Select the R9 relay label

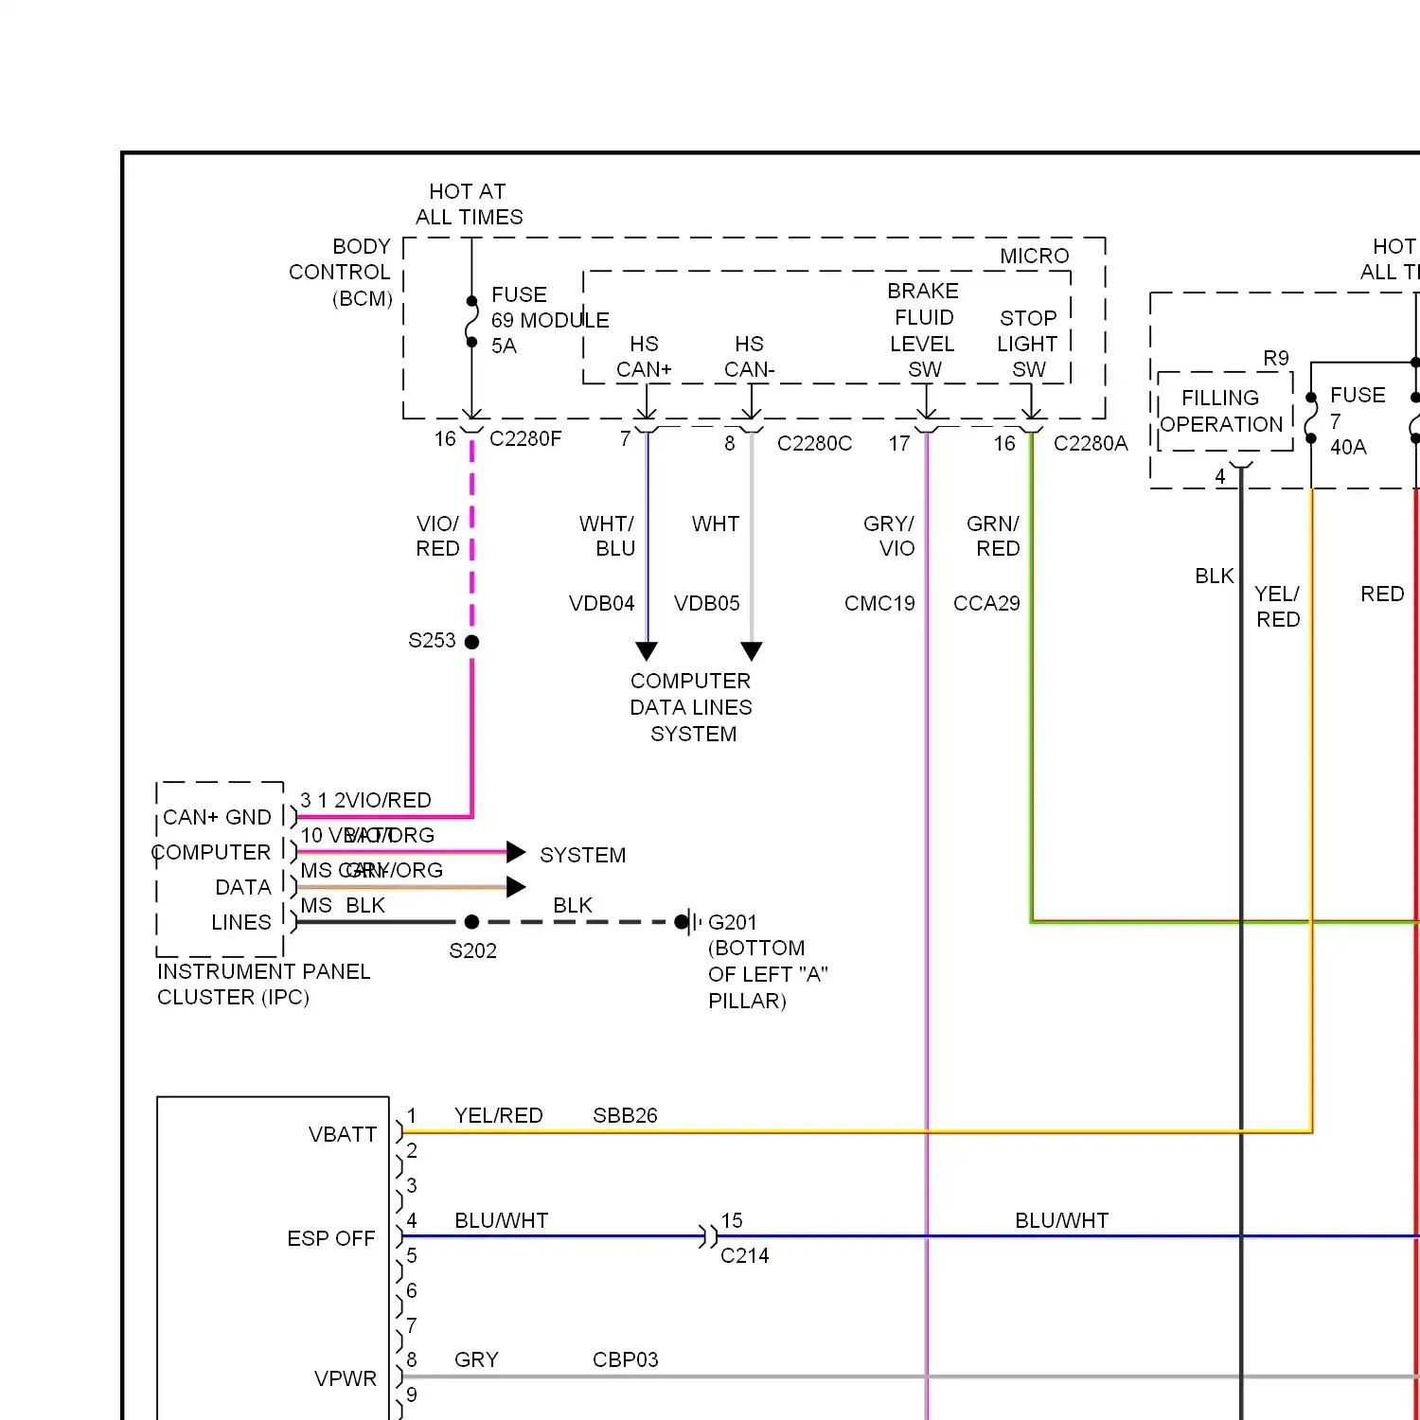(x=1276, y=359)
